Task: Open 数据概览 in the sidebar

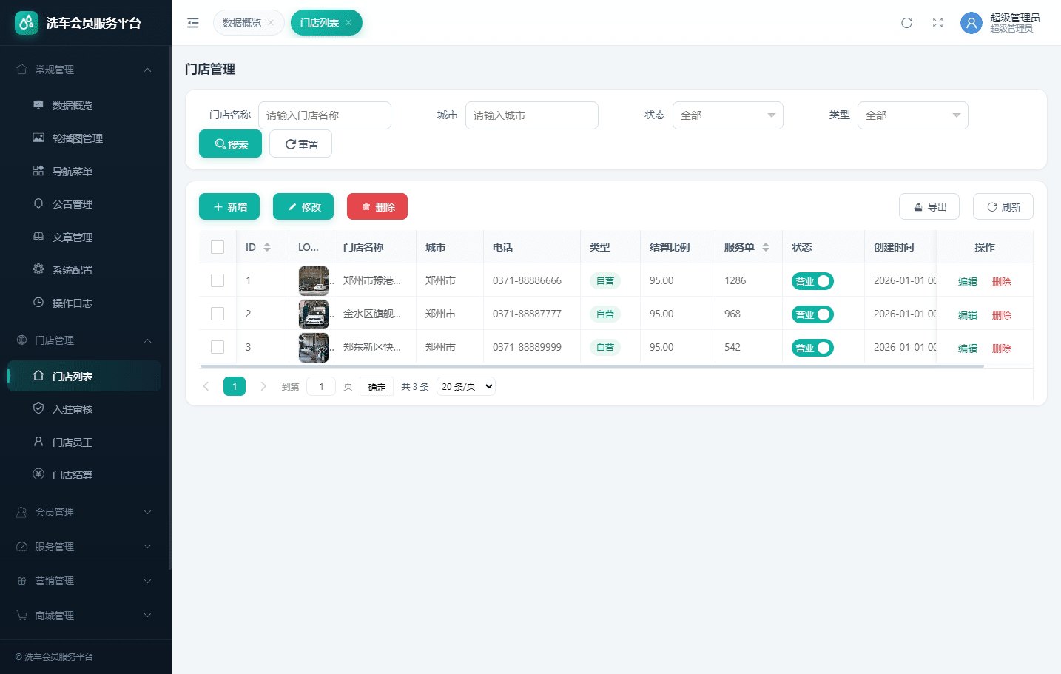Action: pos(84,106)
